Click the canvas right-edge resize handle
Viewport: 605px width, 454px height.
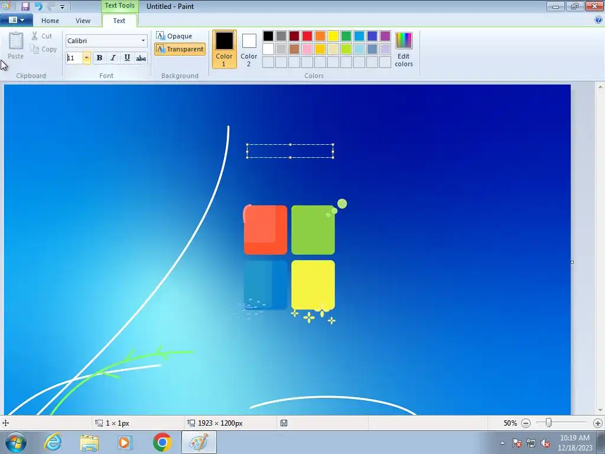(x=572, y=262)
